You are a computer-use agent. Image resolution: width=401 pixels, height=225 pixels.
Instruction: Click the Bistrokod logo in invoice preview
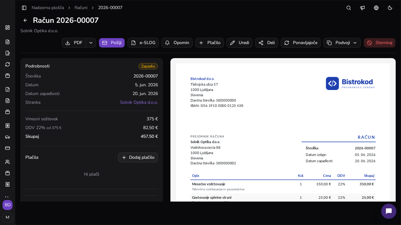350,83
